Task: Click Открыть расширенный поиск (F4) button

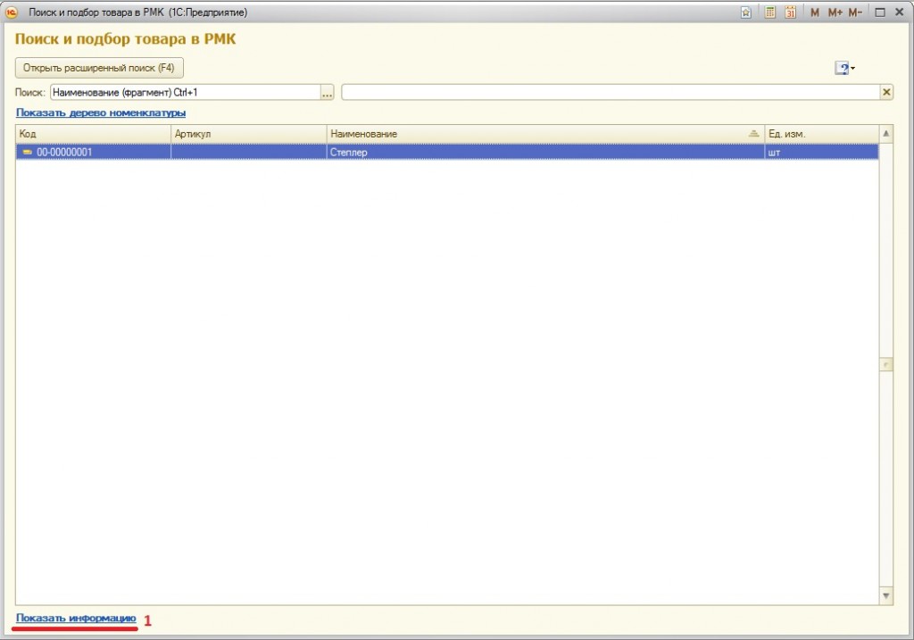Action: click(99, 68)
